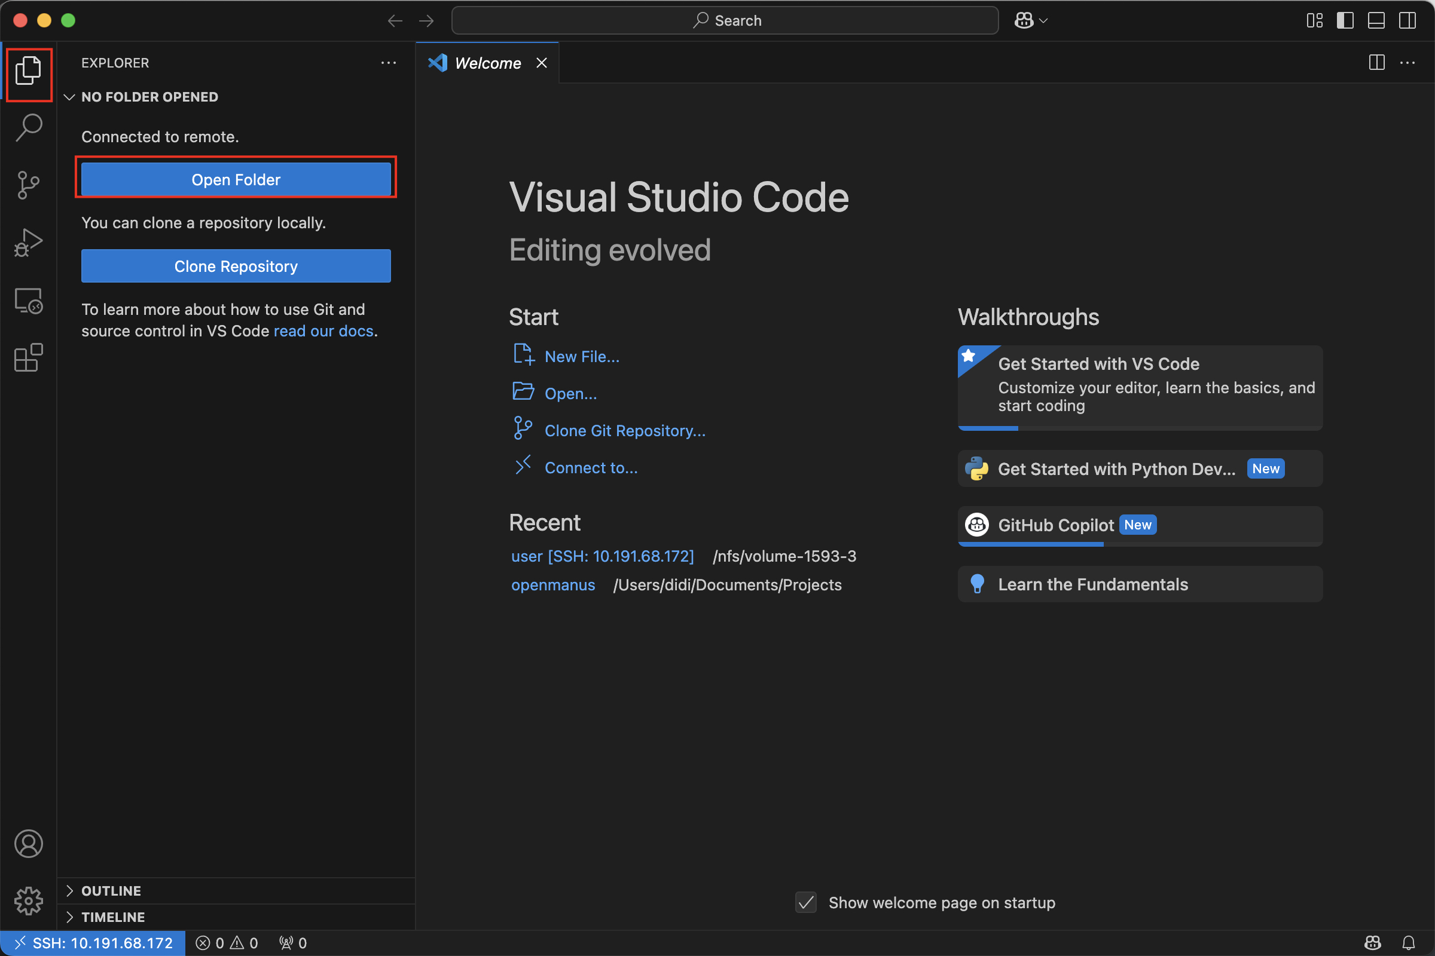The image size is (1435, 956).
Task: Click the open folder icon beside Open...
Action: [524, 391]
